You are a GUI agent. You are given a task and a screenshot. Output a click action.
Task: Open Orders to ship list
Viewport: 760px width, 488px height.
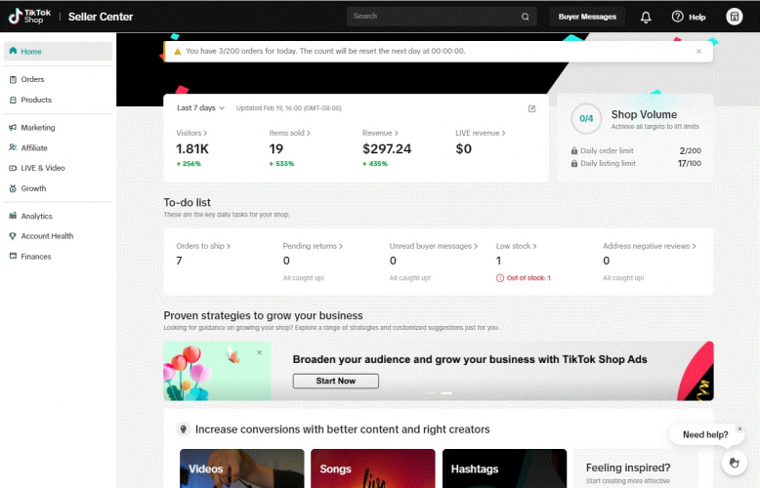pos(203,246)
